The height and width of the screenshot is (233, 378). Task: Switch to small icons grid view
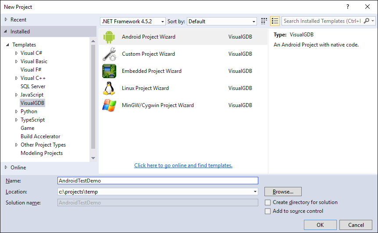point(264,21)
